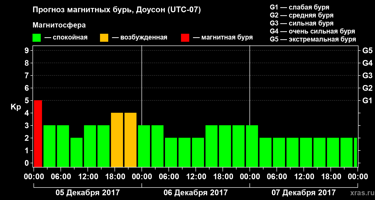Click the green 'спокойная' legend swatch

pyautogui.click(x=36, y=38)
